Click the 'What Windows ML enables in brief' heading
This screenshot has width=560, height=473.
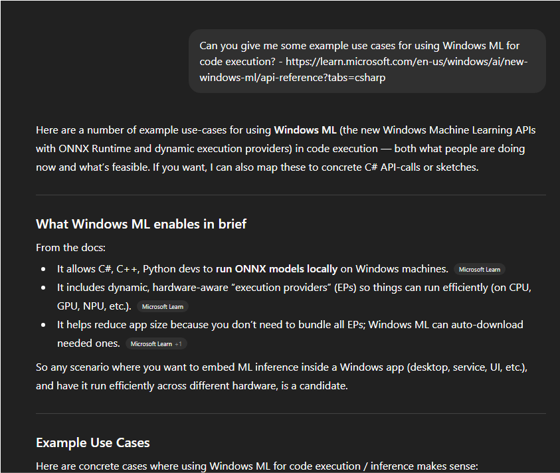(x=141, y=224)
